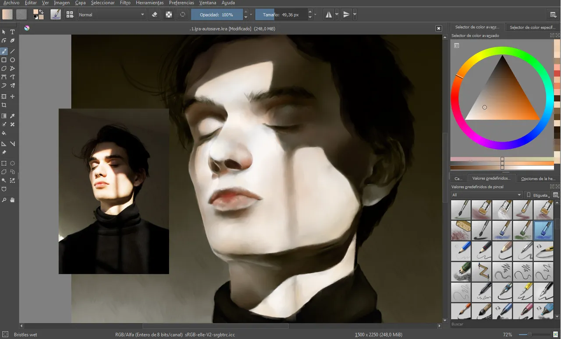Select the Crop tool
Image resolution: width=561 pixels, height=339 pixels.
pos(4,105)
